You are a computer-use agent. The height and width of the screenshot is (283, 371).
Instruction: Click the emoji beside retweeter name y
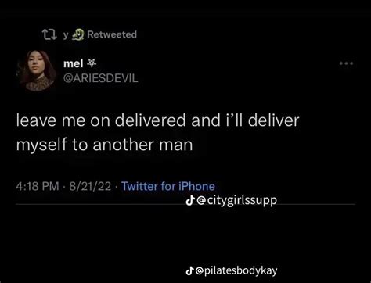[77, 34]
